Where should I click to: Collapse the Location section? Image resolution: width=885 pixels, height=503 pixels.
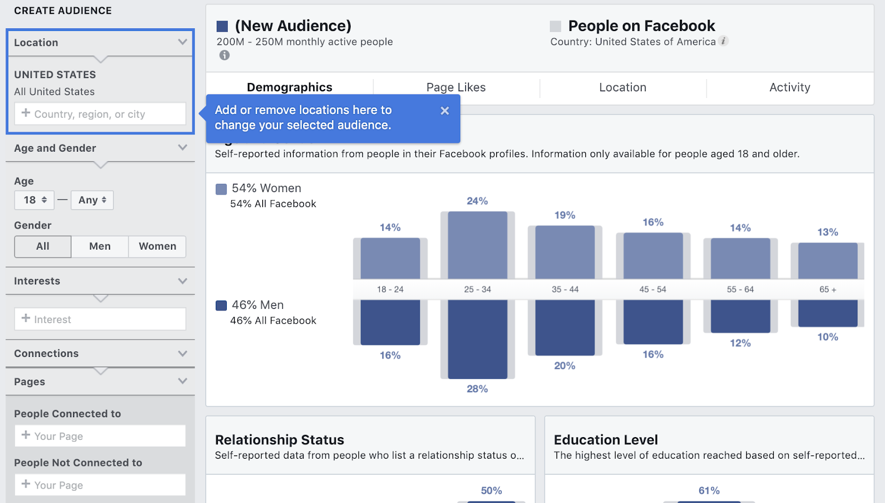pyautogui.click(x=183, y=42)
